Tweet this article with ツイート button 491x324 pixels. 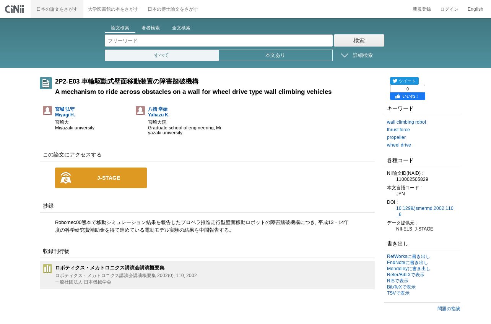click(404, 81)
